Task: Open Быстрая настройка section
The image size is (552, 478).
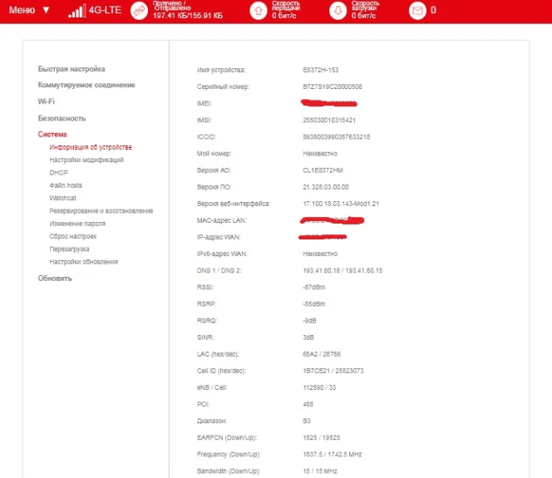Action: tap(71, 69)
